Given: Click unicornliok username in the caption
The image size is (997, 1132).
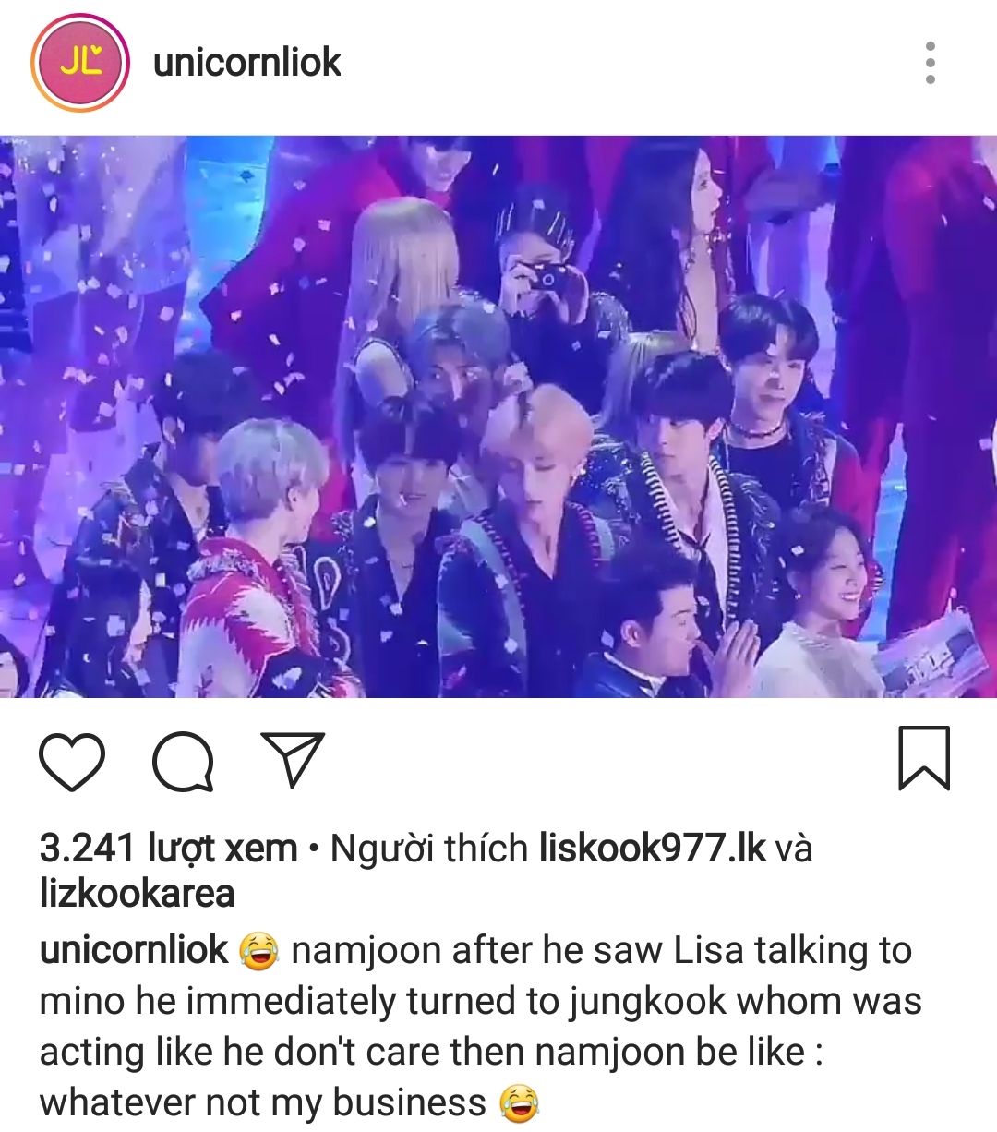Looking at the screenshot, I should [x=134, y=950].
